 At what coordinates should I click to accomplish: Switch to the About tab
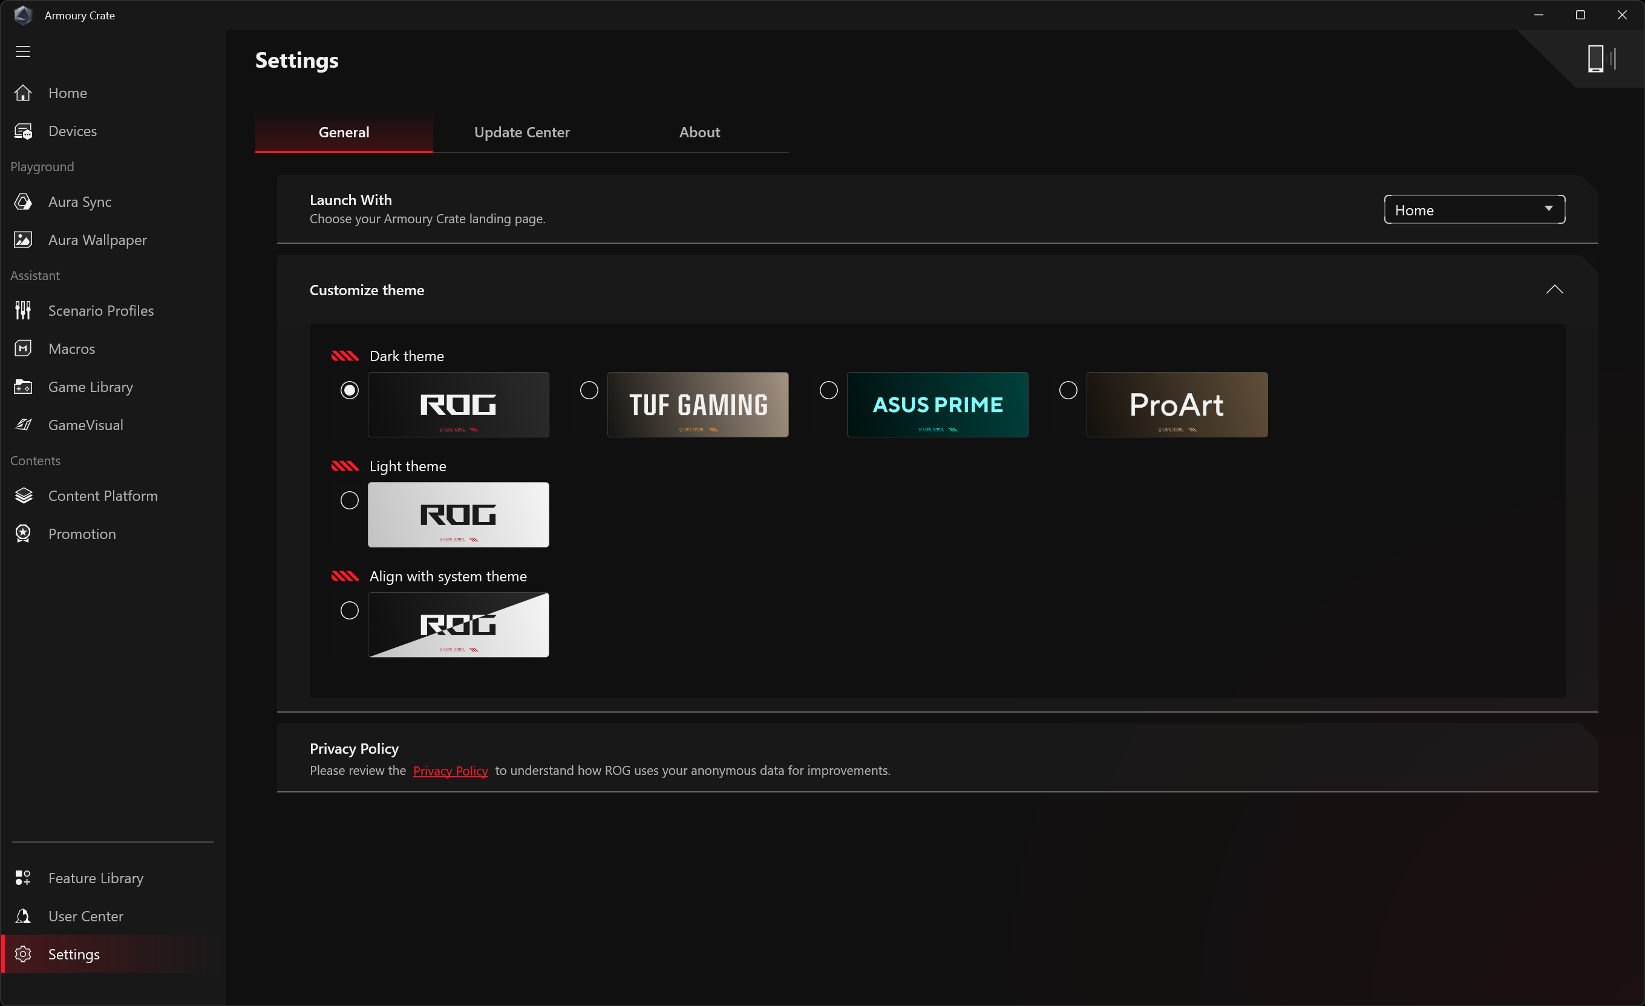[x=699, y=132]
